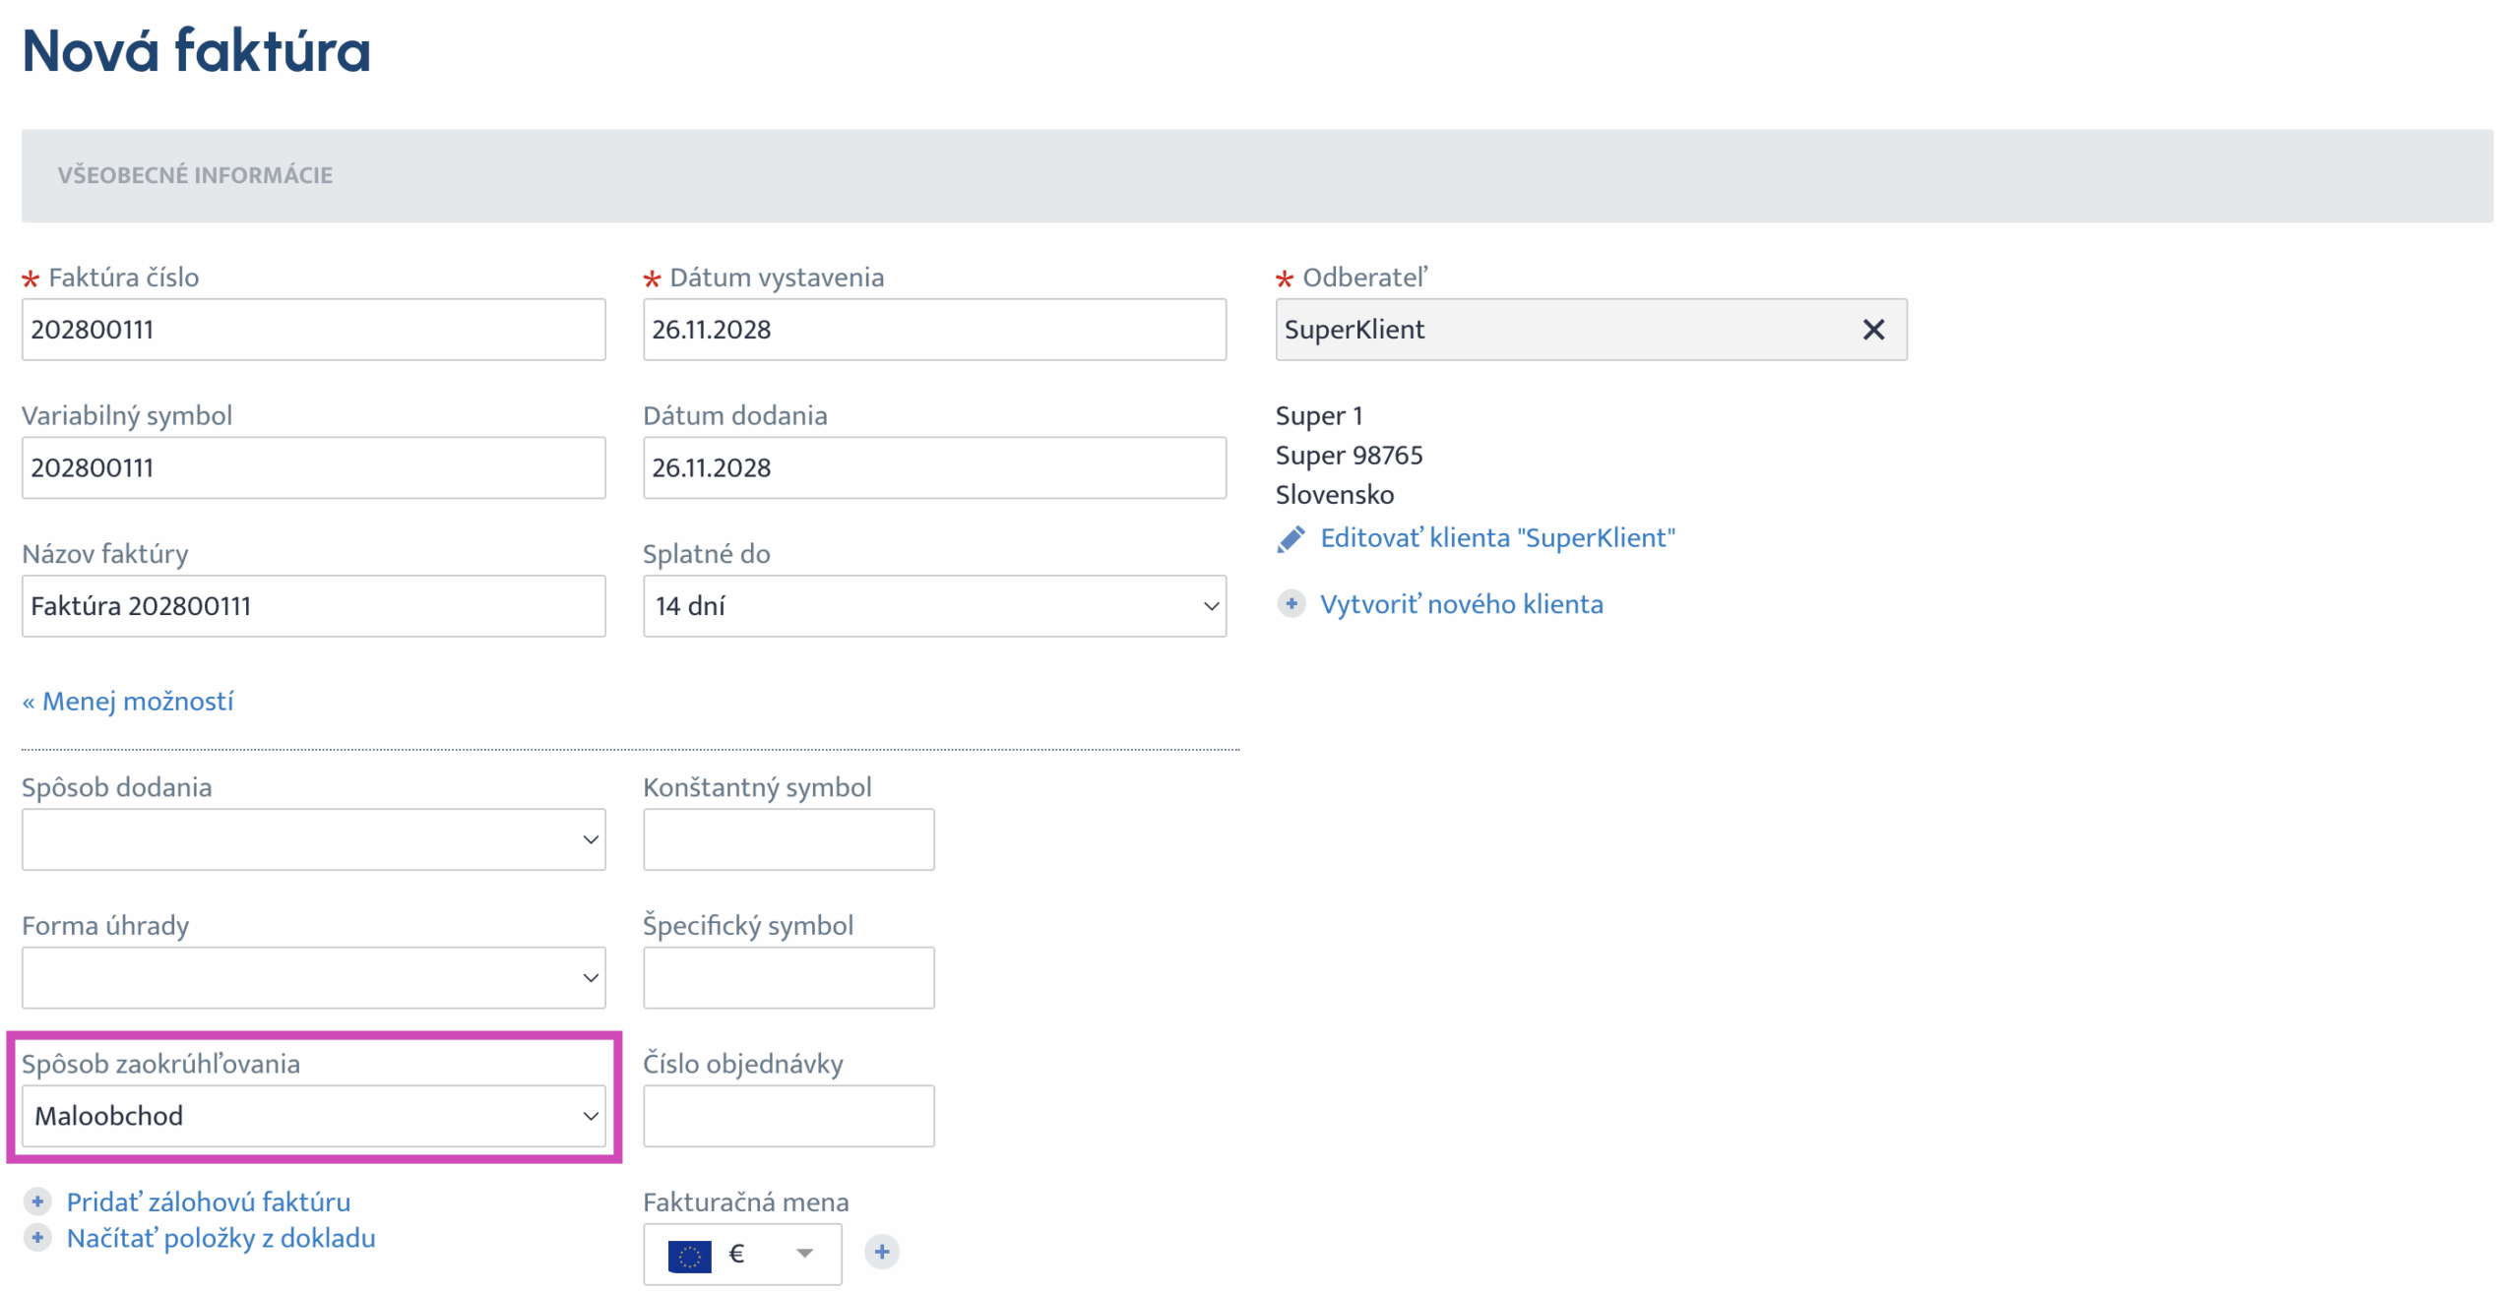The image size is (2520, 1293).
Task: Focus the Faktúra číslo input field
Action: tap(313, 330)
